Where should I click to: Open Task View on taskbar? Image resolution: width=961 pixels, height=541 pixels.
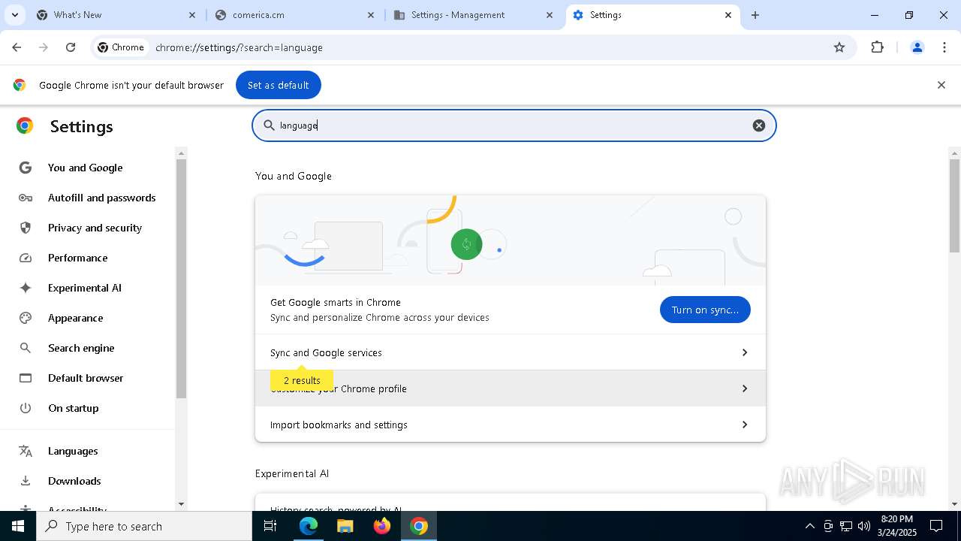270,526
